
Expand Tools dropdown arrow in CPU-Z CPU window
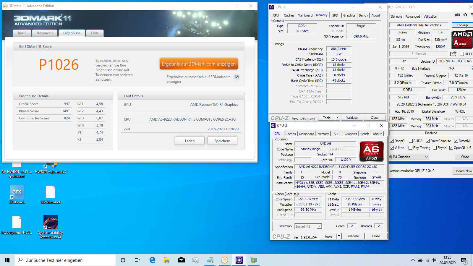(339, 236)
